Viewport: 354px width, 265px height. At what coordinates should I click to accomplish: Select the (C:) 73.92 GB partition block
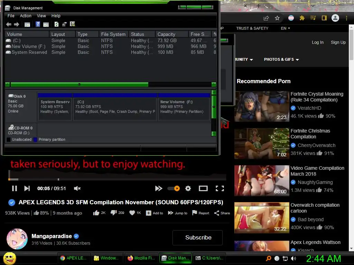click(115, 107)
